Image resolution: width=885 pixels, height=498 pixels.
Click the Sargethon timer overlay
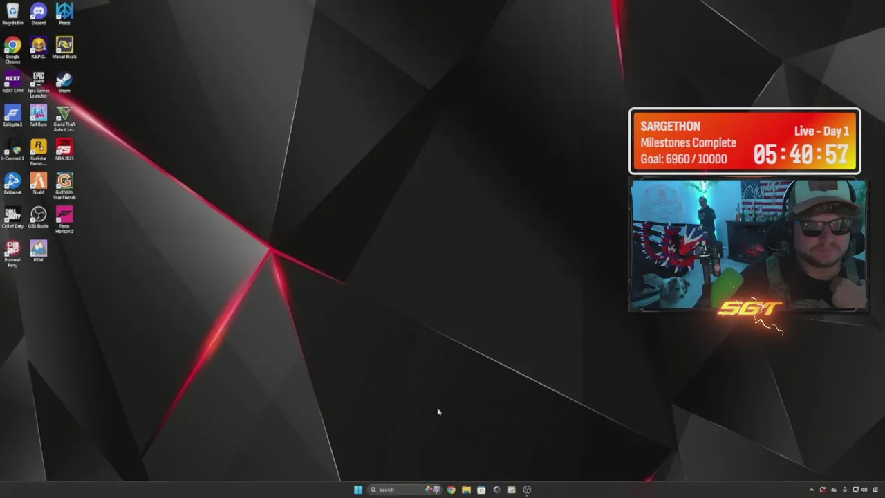pyautogui.click(x=745, y=141)
